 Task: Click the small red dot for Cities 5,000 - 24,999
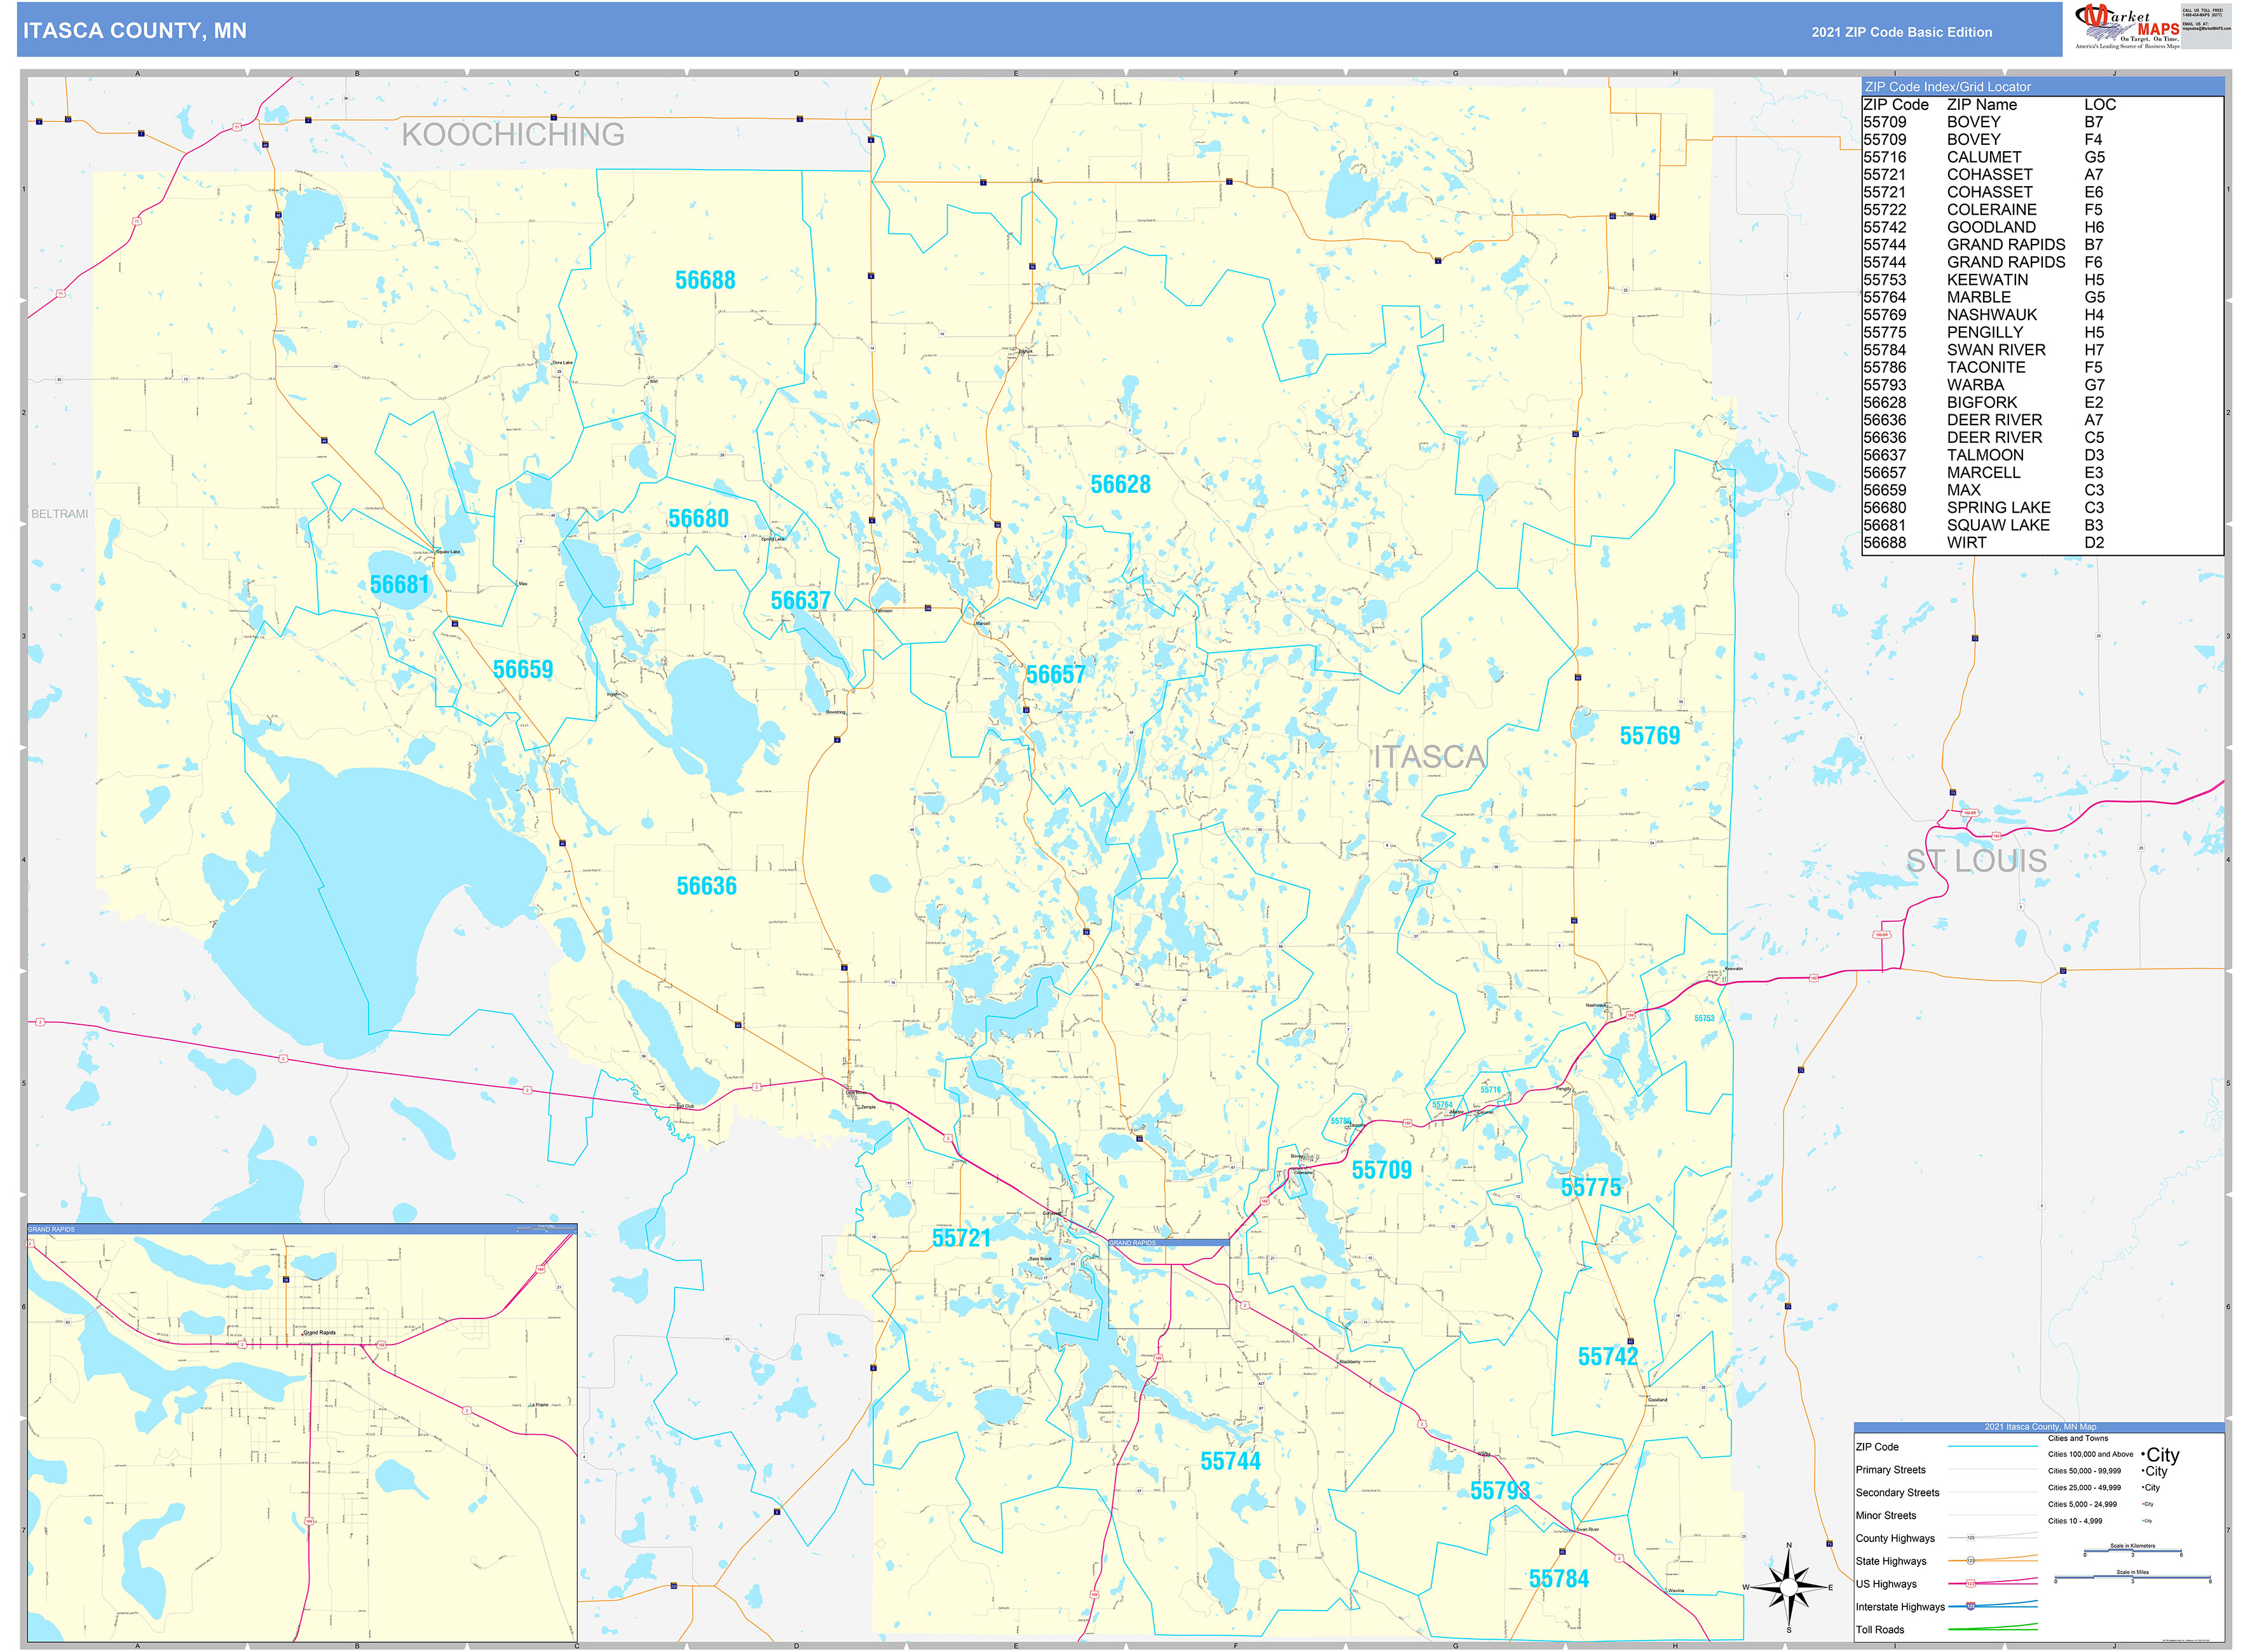tap(2143, 1504)
